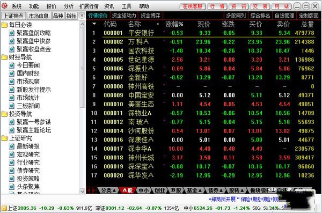Open the 多股同列 view
Screen dimensions: 322x213
tap(236, 16)
